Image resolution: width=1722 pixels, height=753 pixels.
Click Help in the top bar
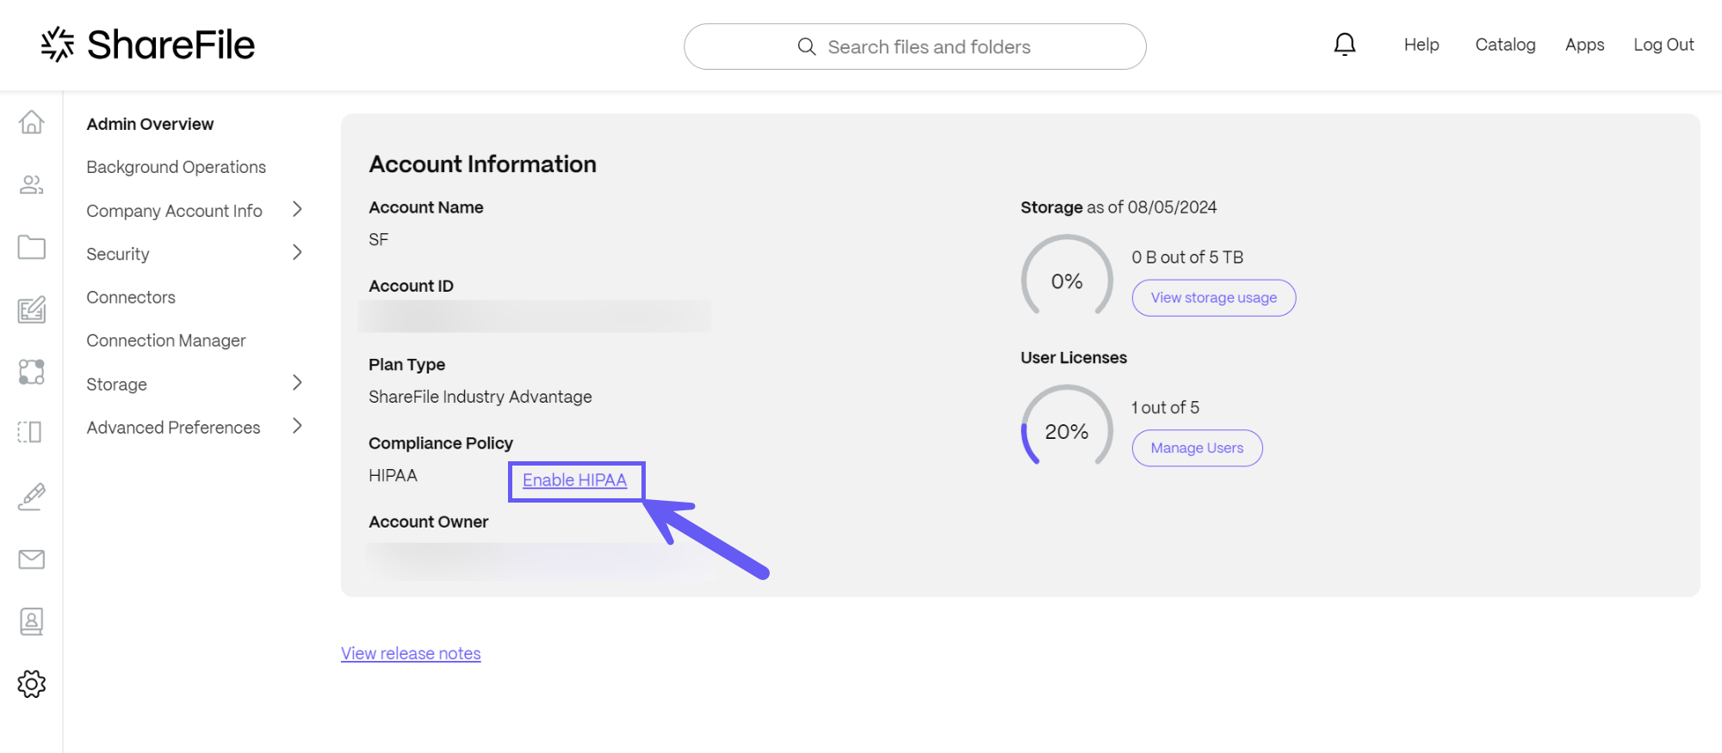pos(1422,45)
